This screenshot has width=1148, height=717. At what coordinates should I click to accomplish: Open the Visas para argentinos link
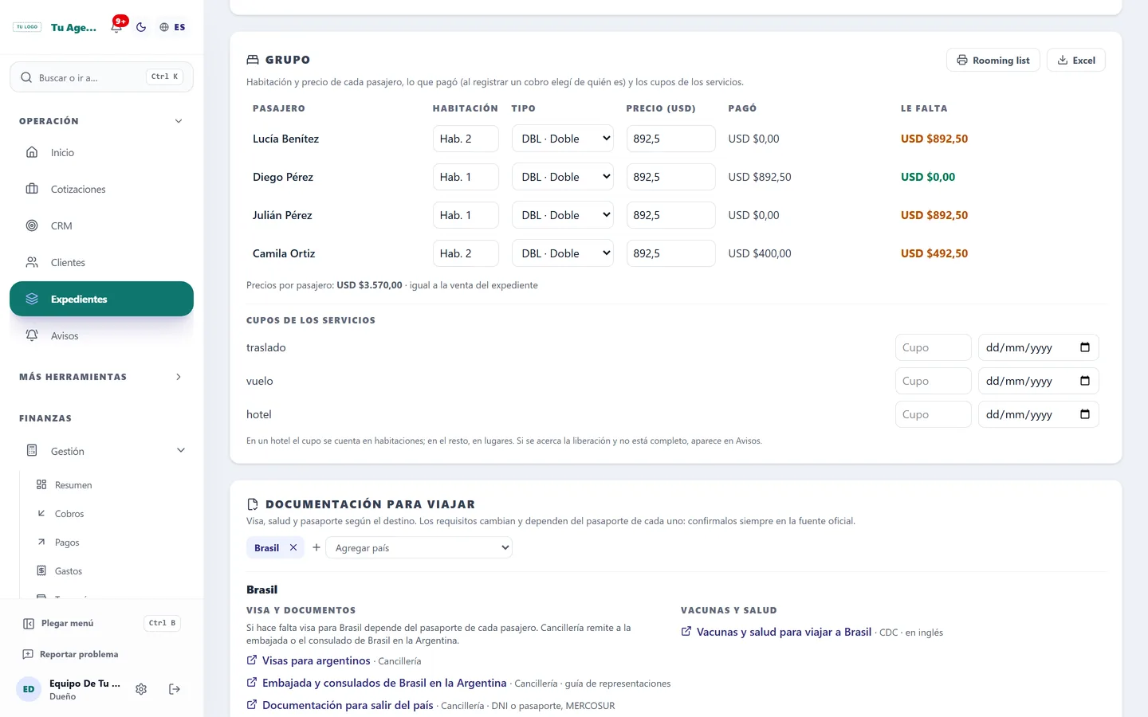pyautogui.click(x=316, y=660)
